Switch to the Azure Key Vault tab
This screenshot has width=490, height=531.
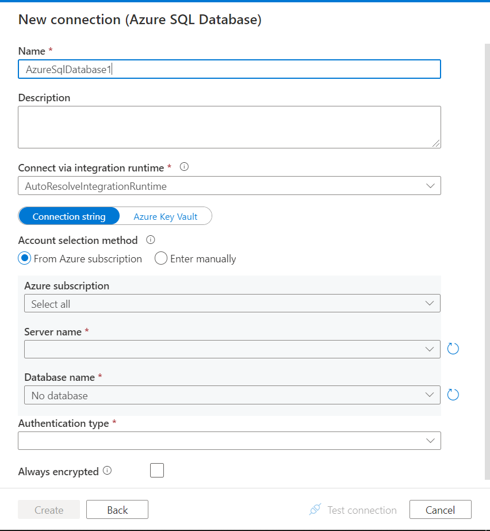pyautogui.click(x=166, y=216)
